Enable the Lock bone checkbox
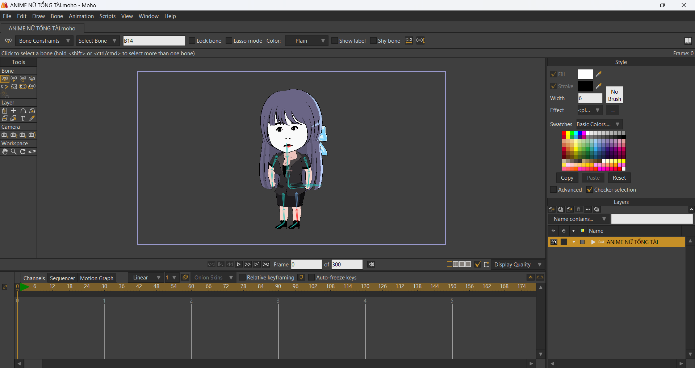Image resolution: width=695 pixels, height=368 pixels. (192, 41)
